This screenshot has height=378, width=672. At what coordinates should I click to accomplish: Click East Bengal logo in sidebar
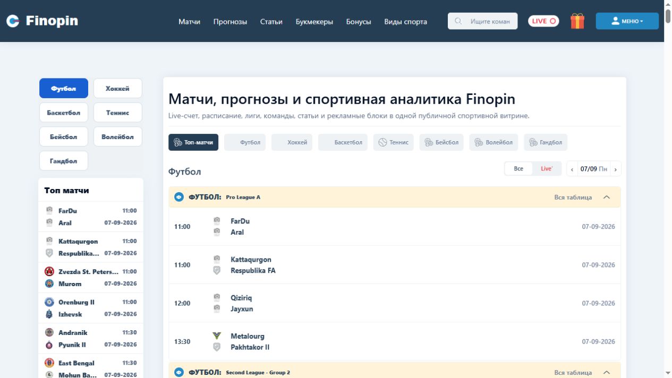pos(49,363)
